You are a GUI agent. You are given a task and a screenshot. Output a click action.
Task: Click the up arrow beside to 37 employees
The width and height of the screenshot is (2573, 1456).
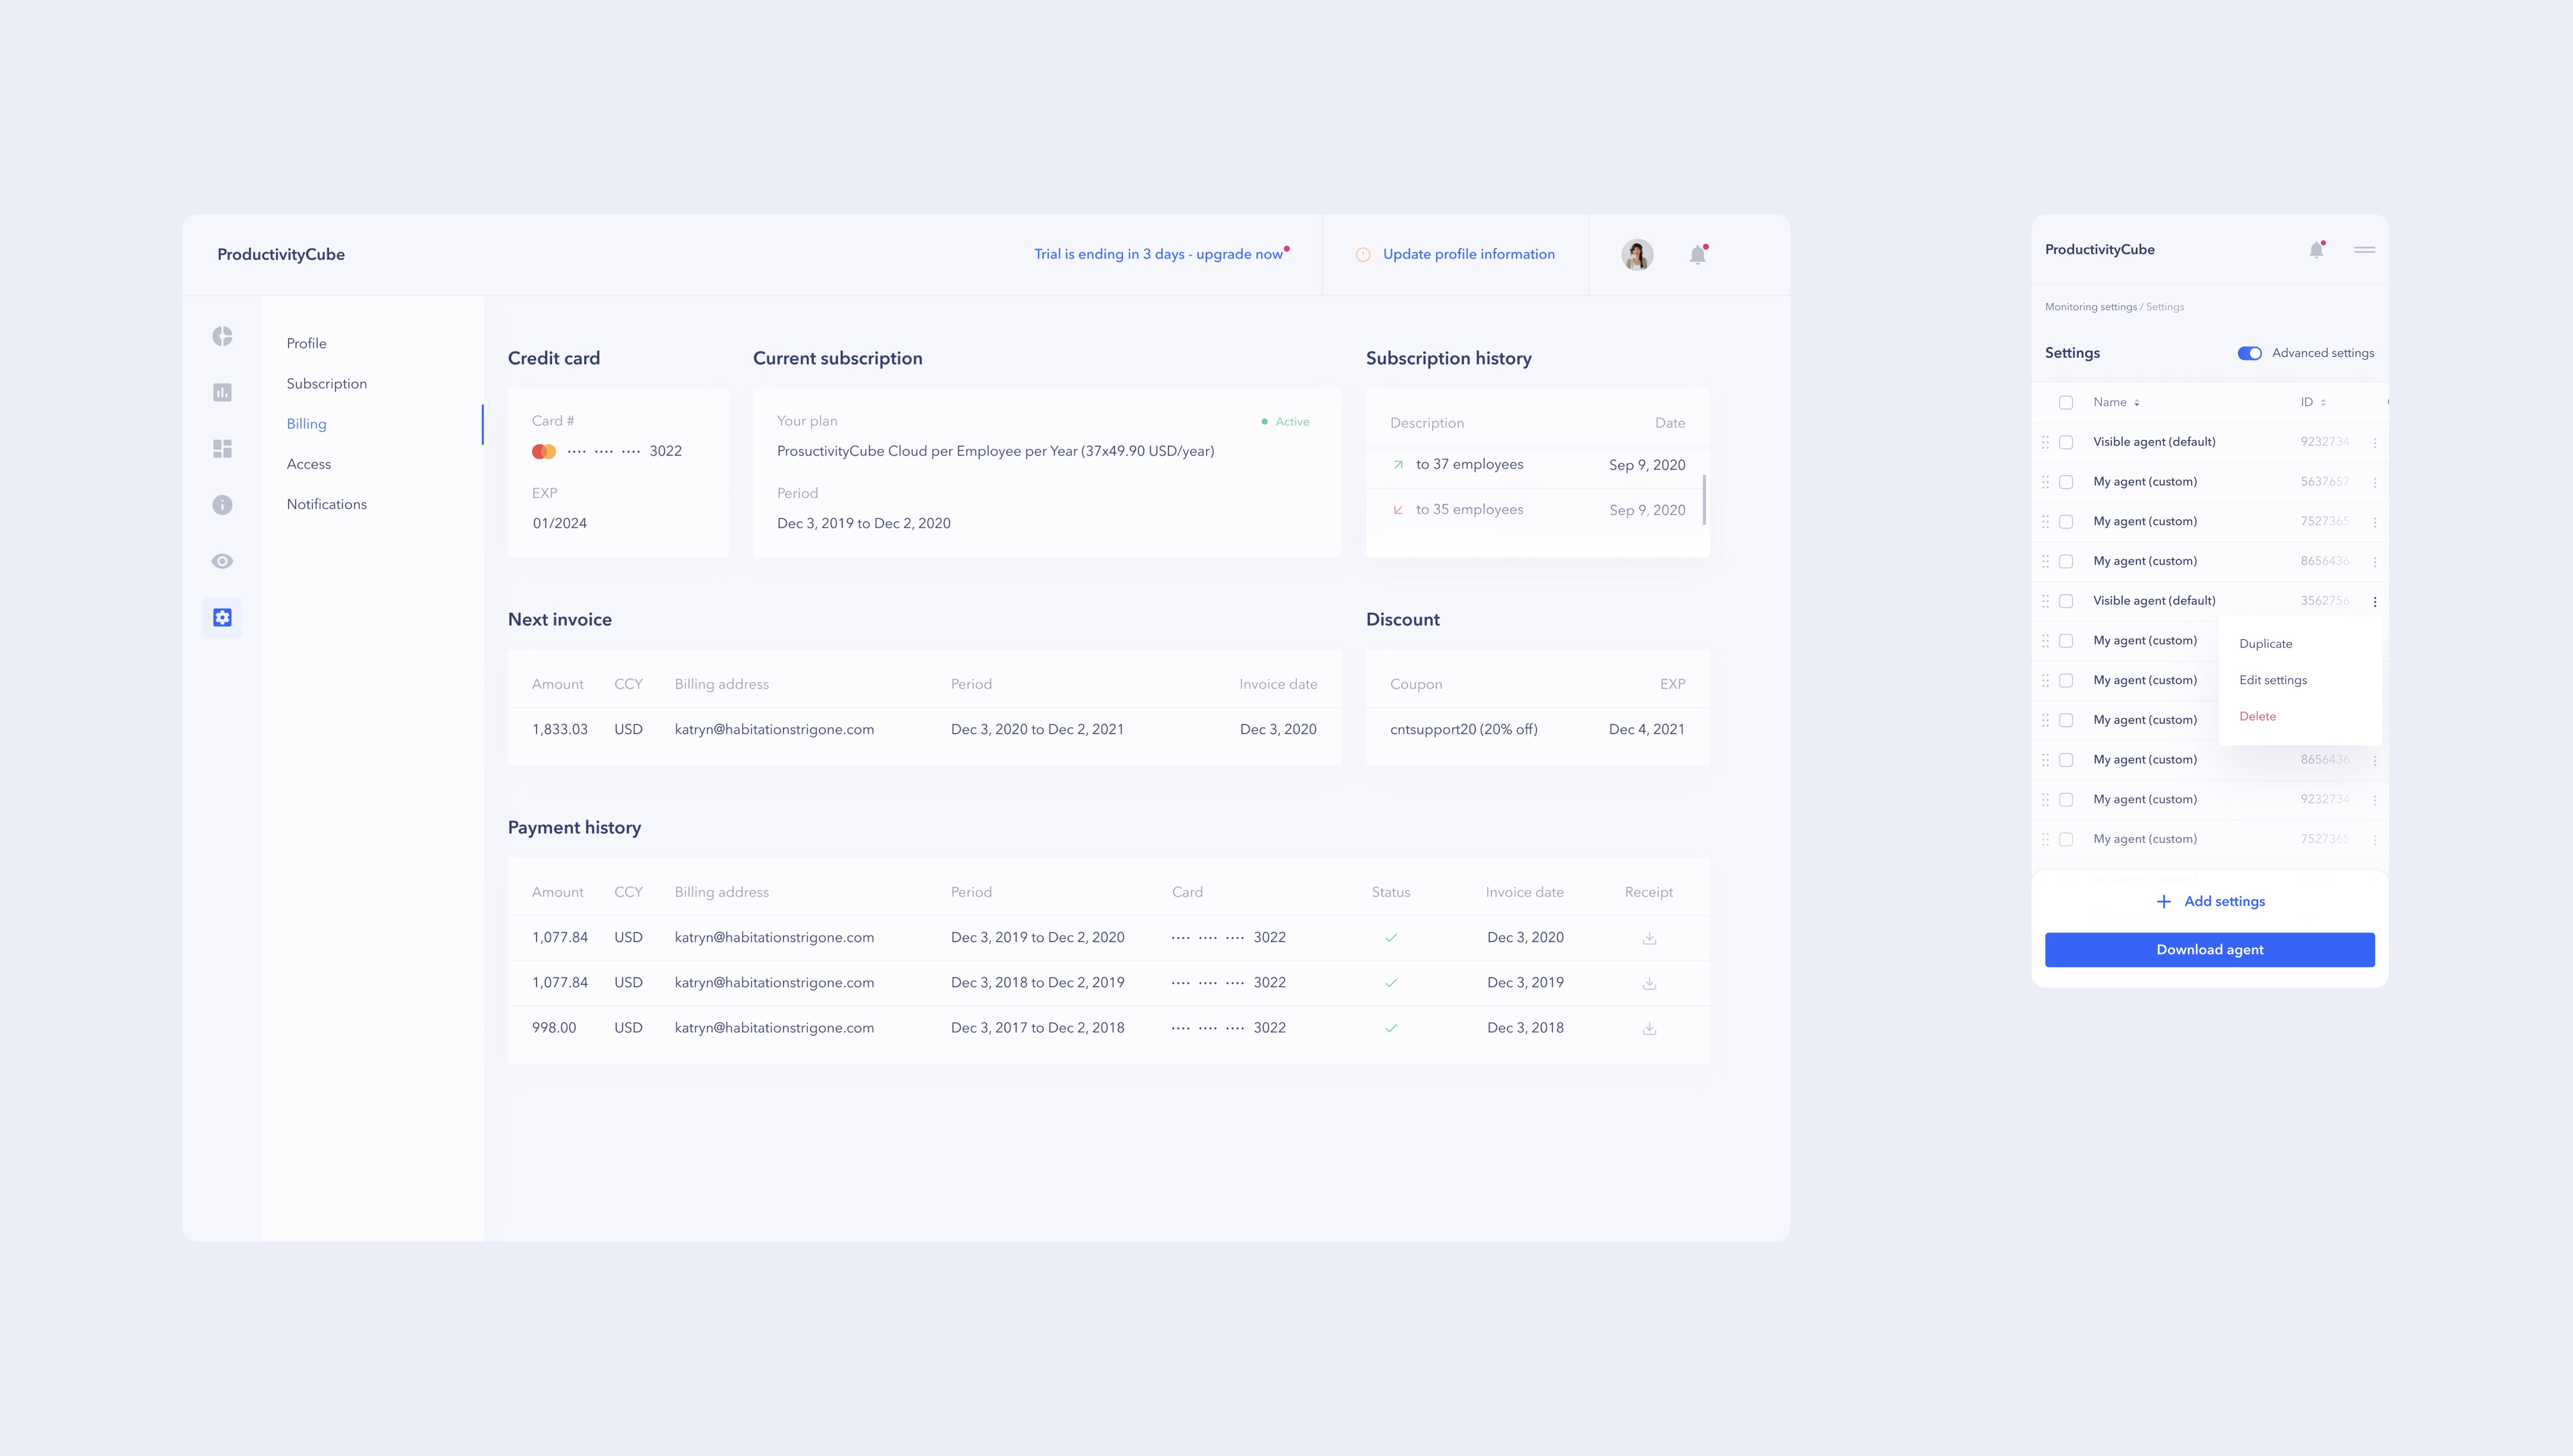pos(1398,465)
